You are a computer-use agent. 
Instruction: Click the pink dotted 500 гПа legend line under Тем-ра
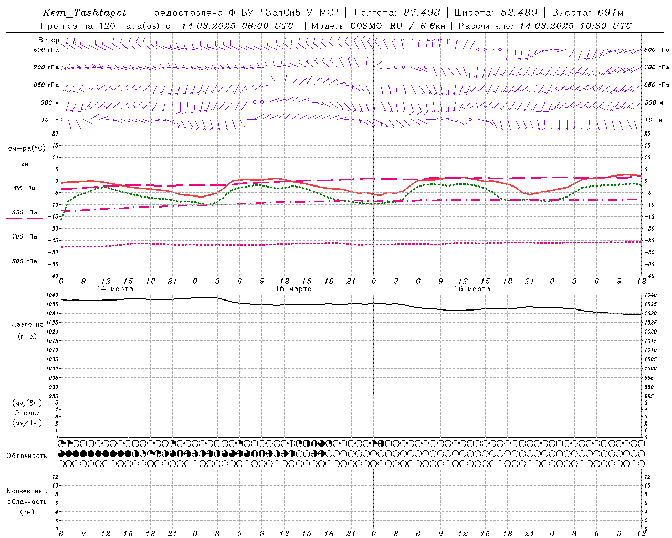23,267
